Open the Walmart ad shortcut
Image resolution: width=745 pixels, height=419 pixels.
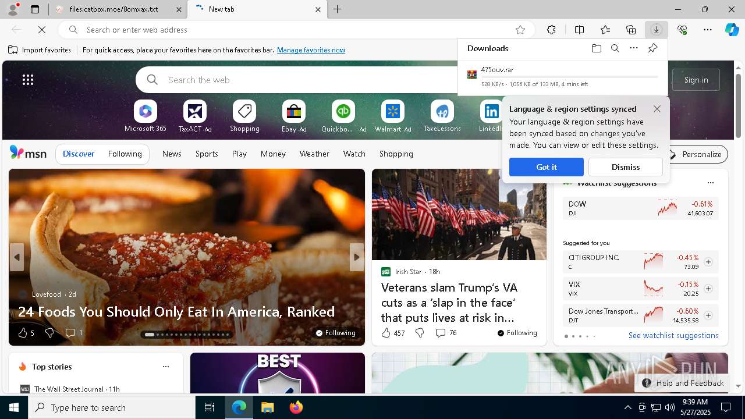[x=393, y=116]
